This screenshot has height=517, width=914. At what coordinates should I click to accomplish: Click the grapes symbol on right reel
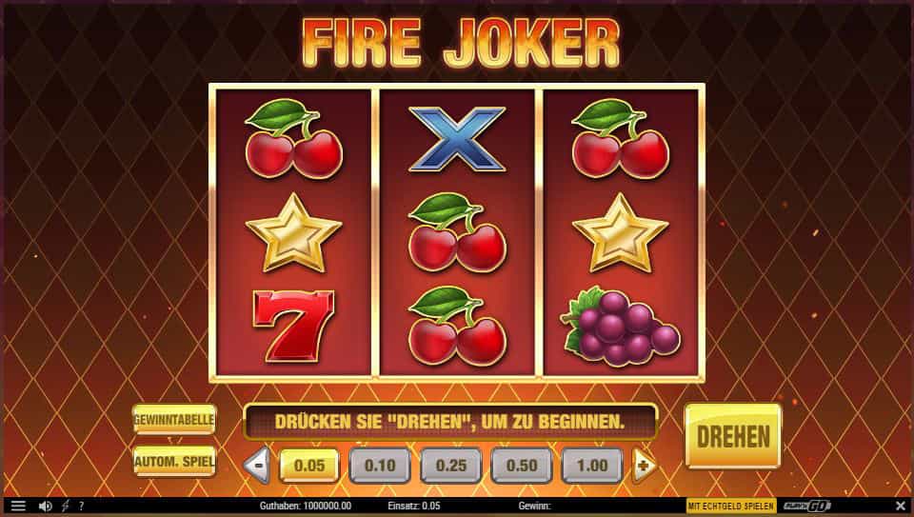click(620, 326)
